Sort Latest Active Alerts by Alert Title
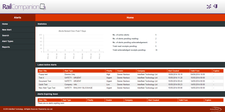 click(x=51, y=71)
